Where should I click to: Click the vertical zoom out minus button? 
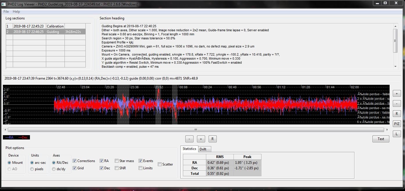(x=397, y=103)
